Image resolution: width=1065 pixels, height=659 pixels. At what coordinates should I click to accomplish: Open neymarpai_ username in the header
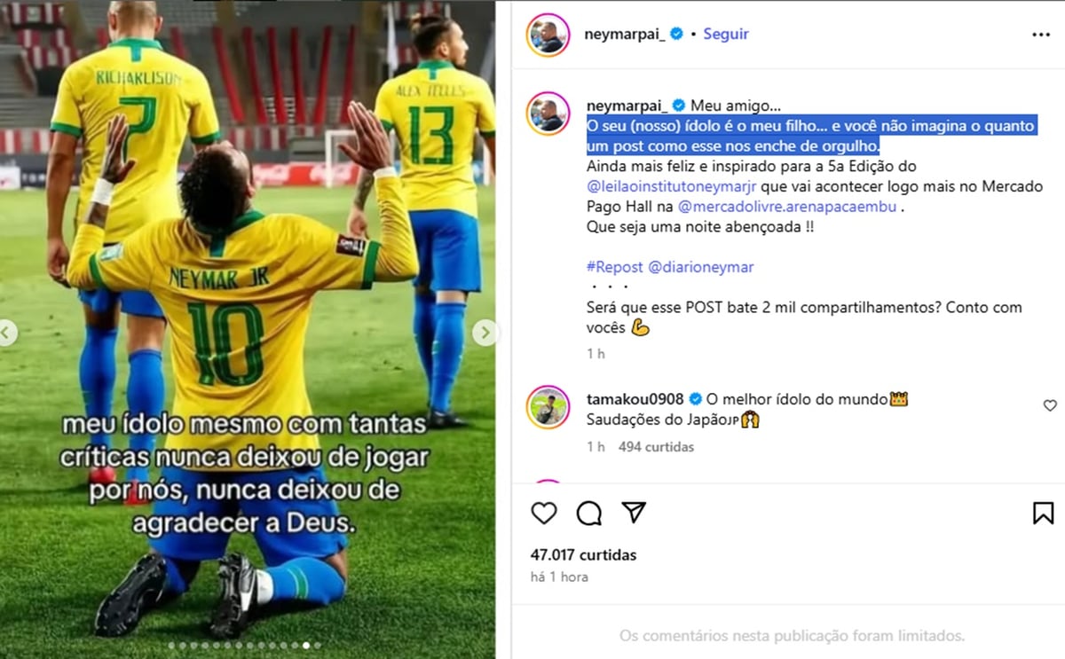point(625,34)
